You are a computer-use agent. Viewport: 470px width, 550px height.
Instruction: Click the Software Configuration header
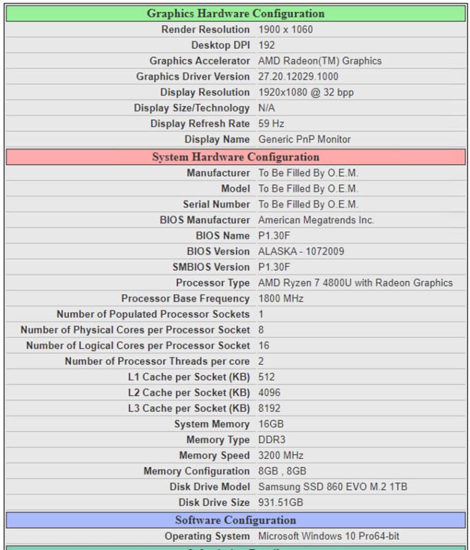236,520
